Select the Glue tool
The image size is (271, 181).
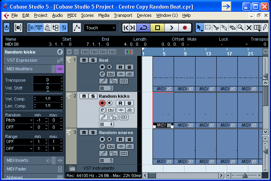pyautogui.click(x=224, y=28)
